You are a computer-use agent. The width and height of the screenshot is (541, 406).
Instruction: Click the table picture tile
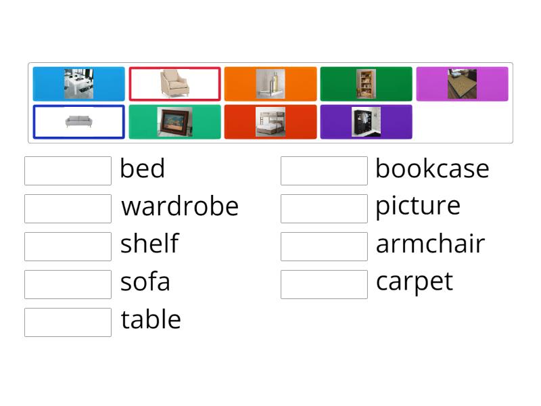click(79, 84)
